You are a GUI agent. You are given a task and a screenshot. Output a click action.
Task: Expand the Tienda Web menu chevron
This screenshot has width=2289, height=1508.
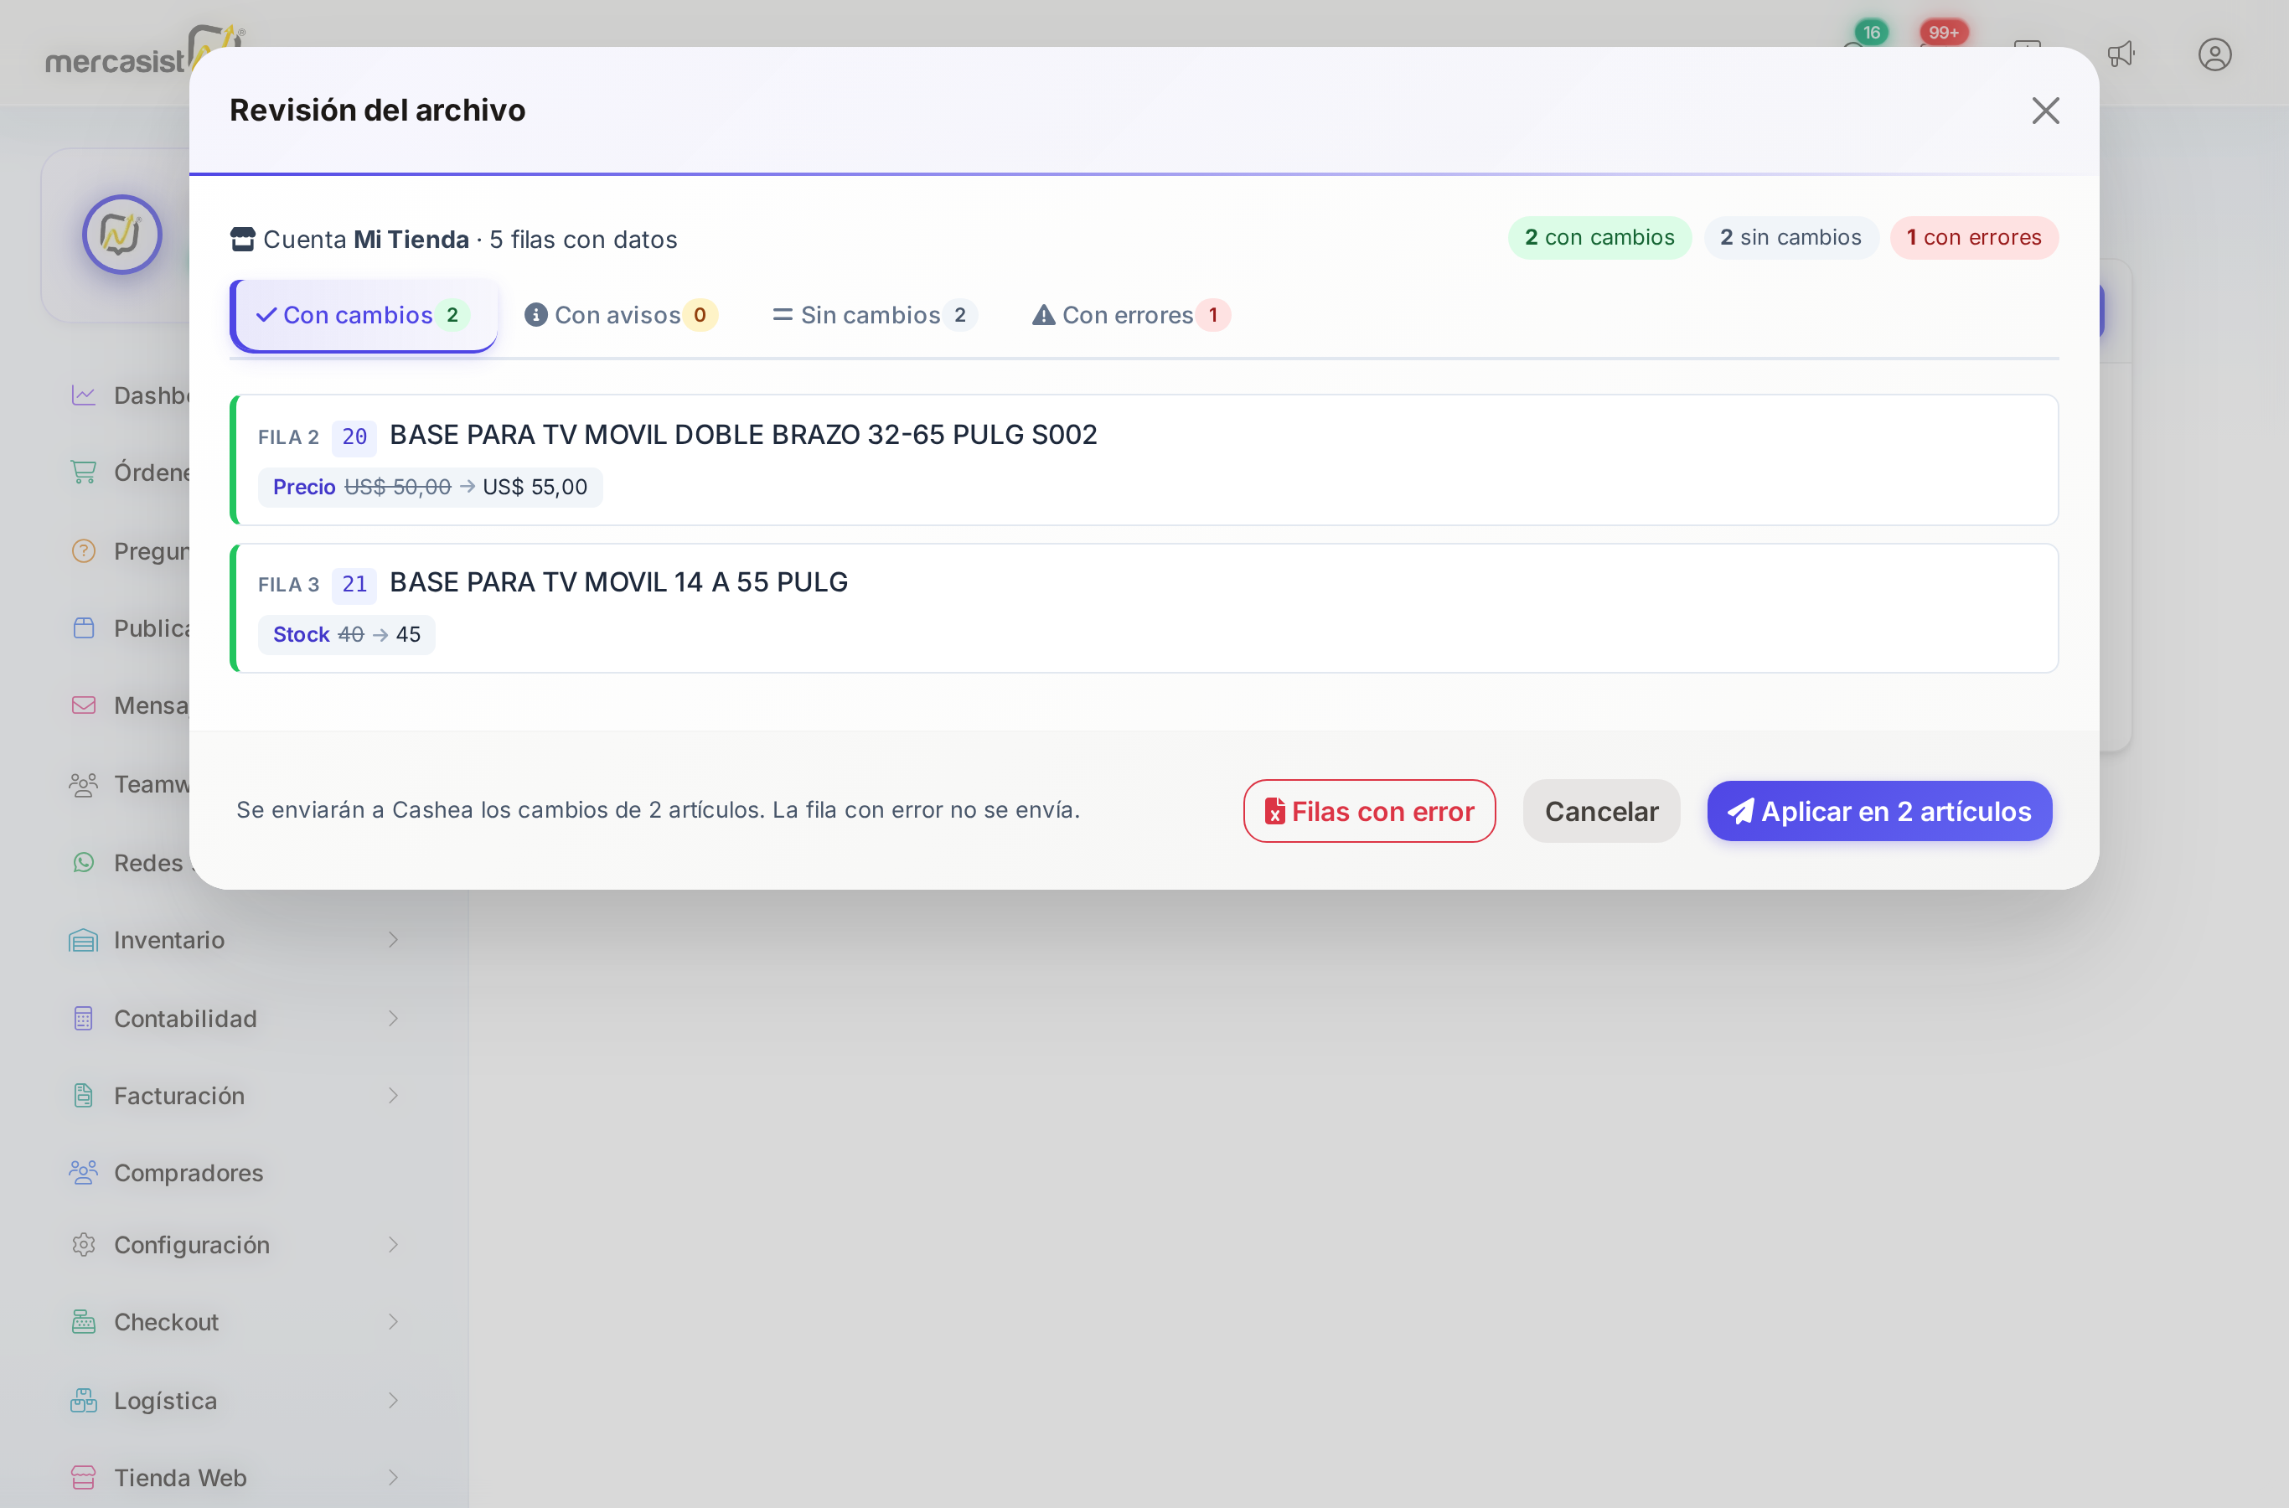click(x=393, y=1477)
